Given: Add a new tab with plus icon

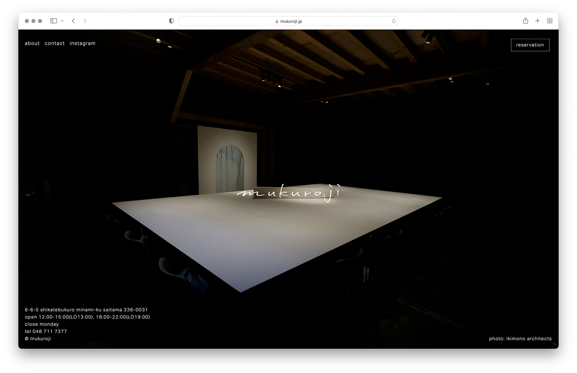Looking at the screenshot, I should (x=538, y=21).
